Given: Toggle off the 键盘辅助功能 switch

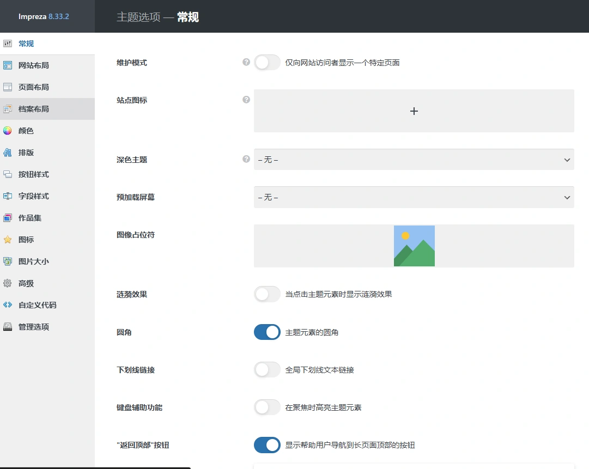Looking at the screenshot, I should tap(266, 407).
